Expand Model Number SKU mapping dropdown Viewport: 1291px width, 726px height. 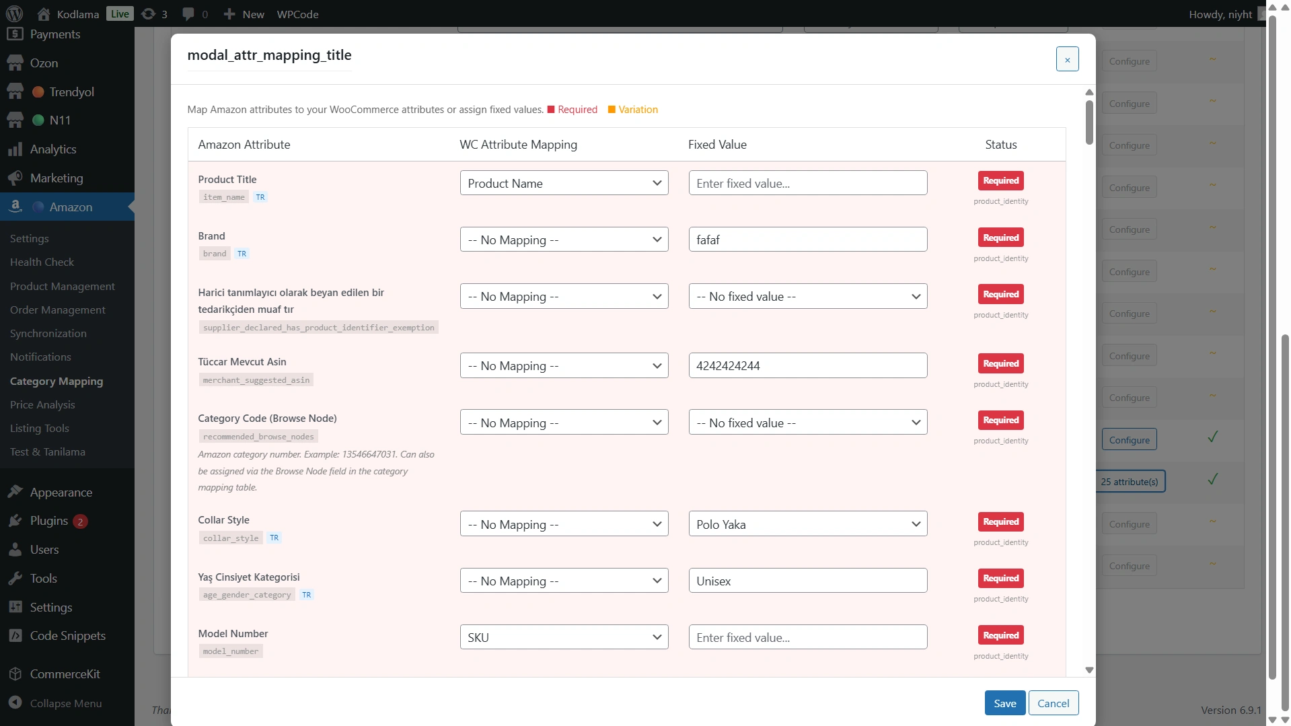click(564, 637)
